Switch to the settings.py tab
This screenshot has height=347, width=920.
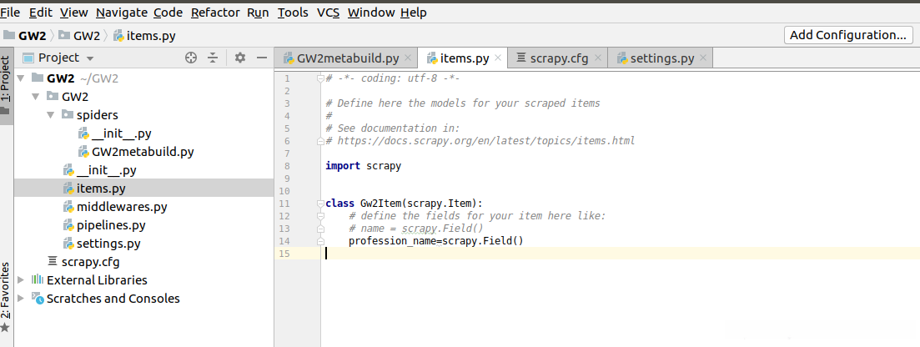click(661, 58)
